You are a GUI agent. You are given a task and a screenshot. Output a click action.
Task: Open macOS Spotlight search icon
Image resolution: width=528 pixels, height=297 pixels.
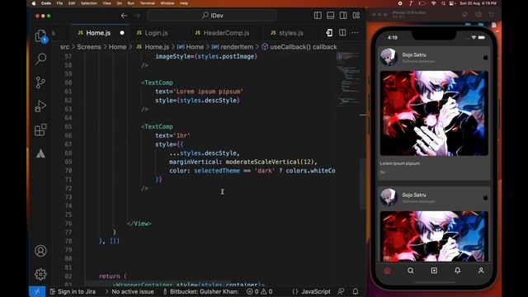pos(443,3)
